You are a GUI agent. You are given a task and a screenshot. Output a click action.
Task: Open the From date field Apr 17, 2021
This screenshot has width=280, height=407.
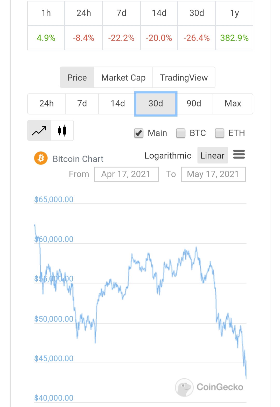[x=126, y=174]
